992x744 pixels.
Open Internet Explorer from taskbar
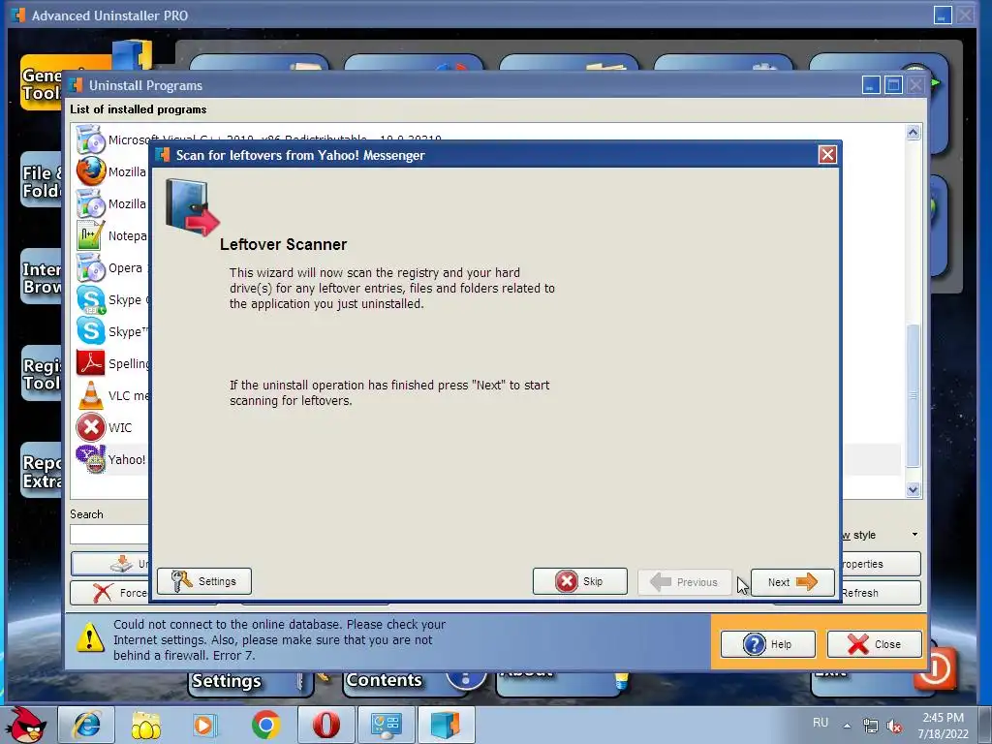[x=86, y=725]
